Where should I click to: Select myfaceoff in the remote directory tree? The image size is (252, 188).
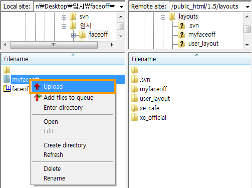(x=202, y=35)
